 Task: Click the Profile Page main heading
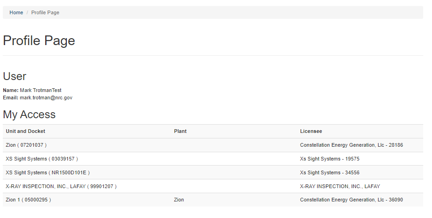point(39,40)
